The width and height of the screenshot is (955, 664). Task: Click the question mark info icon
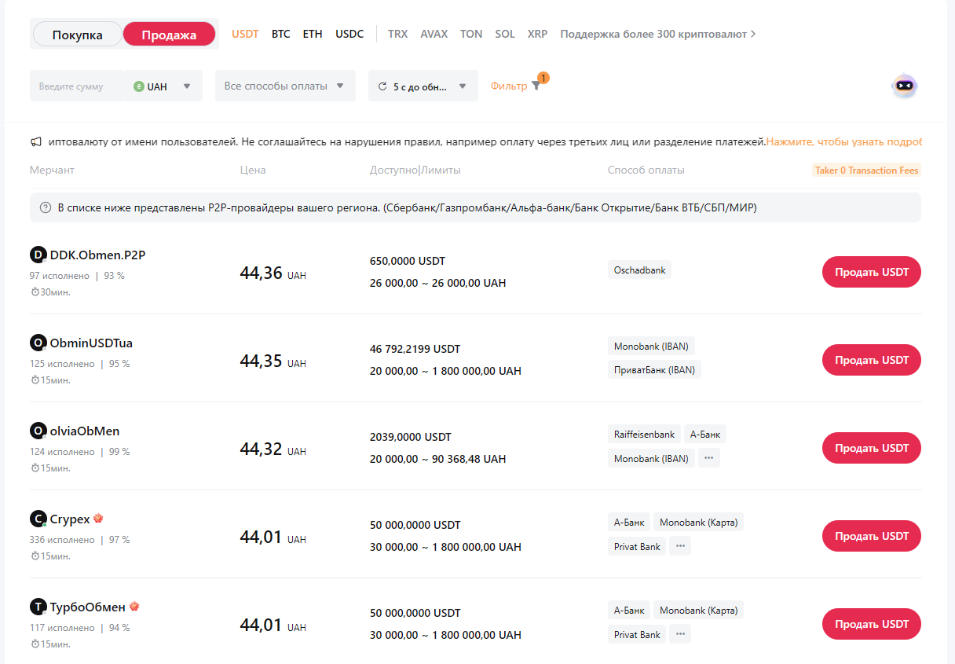click(x=46, y=208)
